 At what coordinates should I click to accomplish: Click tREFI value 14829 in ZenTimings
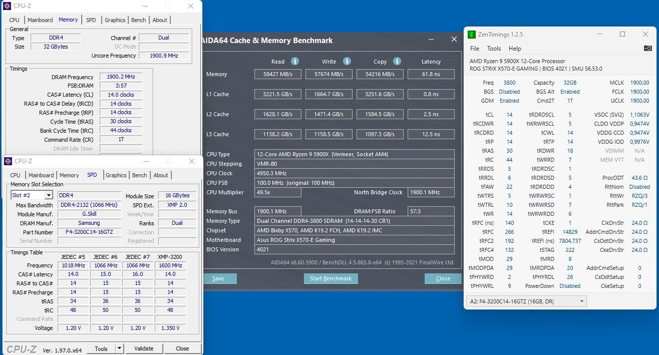click(x=570, y=232)
